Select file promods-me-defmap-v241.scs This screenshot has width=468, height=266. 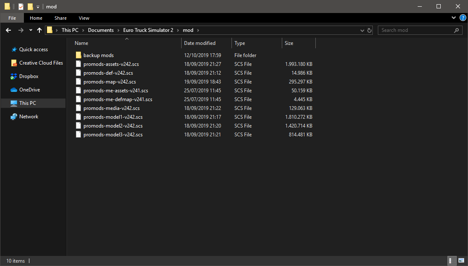(x=118, y=99)
